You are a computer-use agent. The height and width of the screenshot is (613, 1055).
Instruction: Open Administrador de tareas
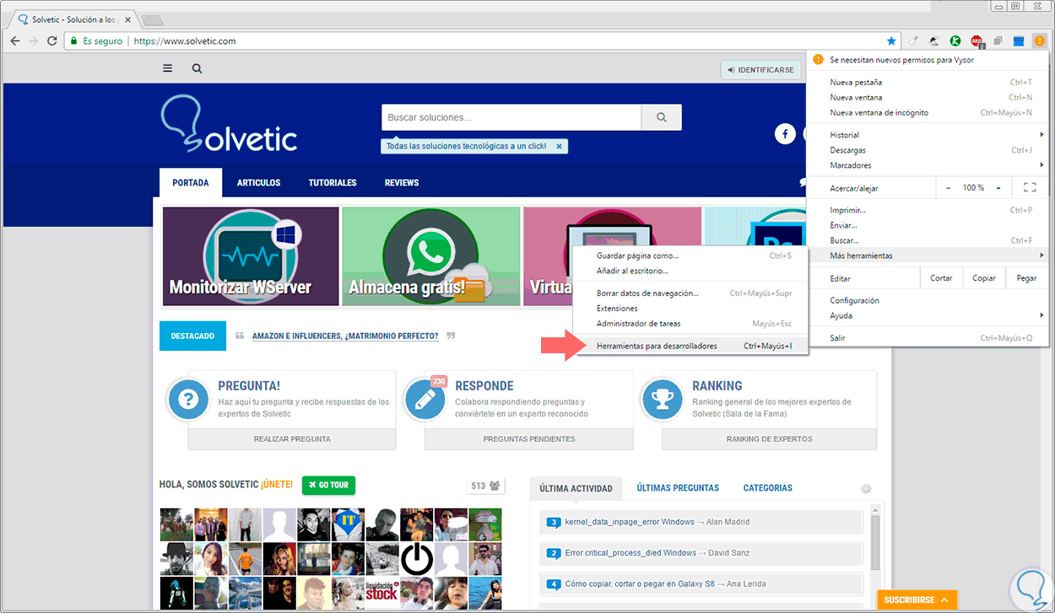coord(690,324)
